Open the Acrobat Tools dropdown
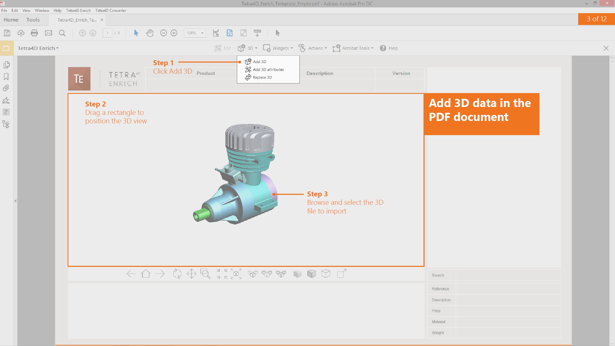This screenshot has width=615, height=346. [353, 48]
